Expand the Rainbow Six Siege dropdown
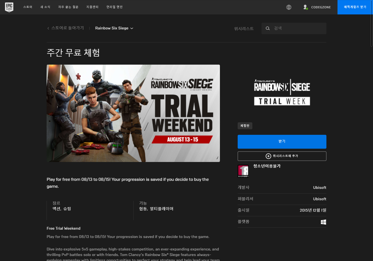373x261 pixels. [114, 28]
